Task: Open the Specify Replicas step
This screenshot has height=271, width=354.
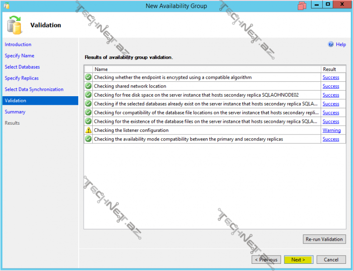Action: pos(22,78)
